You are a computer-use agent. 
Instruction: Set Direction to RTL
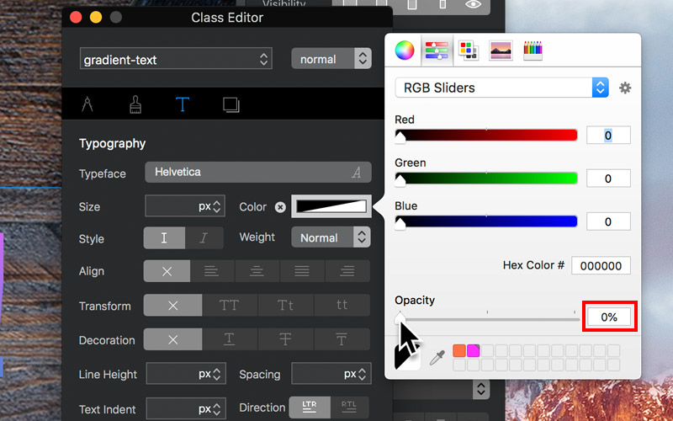click(x=350, y=408)
